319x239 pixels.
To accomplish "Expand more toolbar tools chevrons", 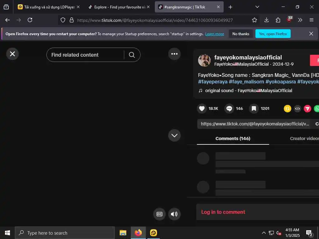I will (x=300, y=20).
